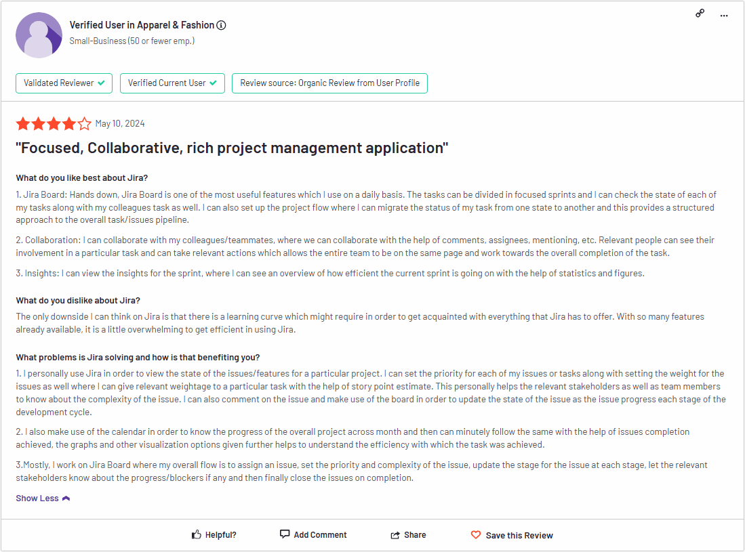The image size is (745, 552).
Task: Click the paragraph starting "3. Insights: I can view"
Action: (x=330, y=274)
